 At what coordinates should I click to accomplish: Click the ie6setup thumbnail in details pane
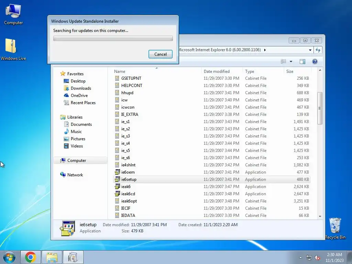67,228
